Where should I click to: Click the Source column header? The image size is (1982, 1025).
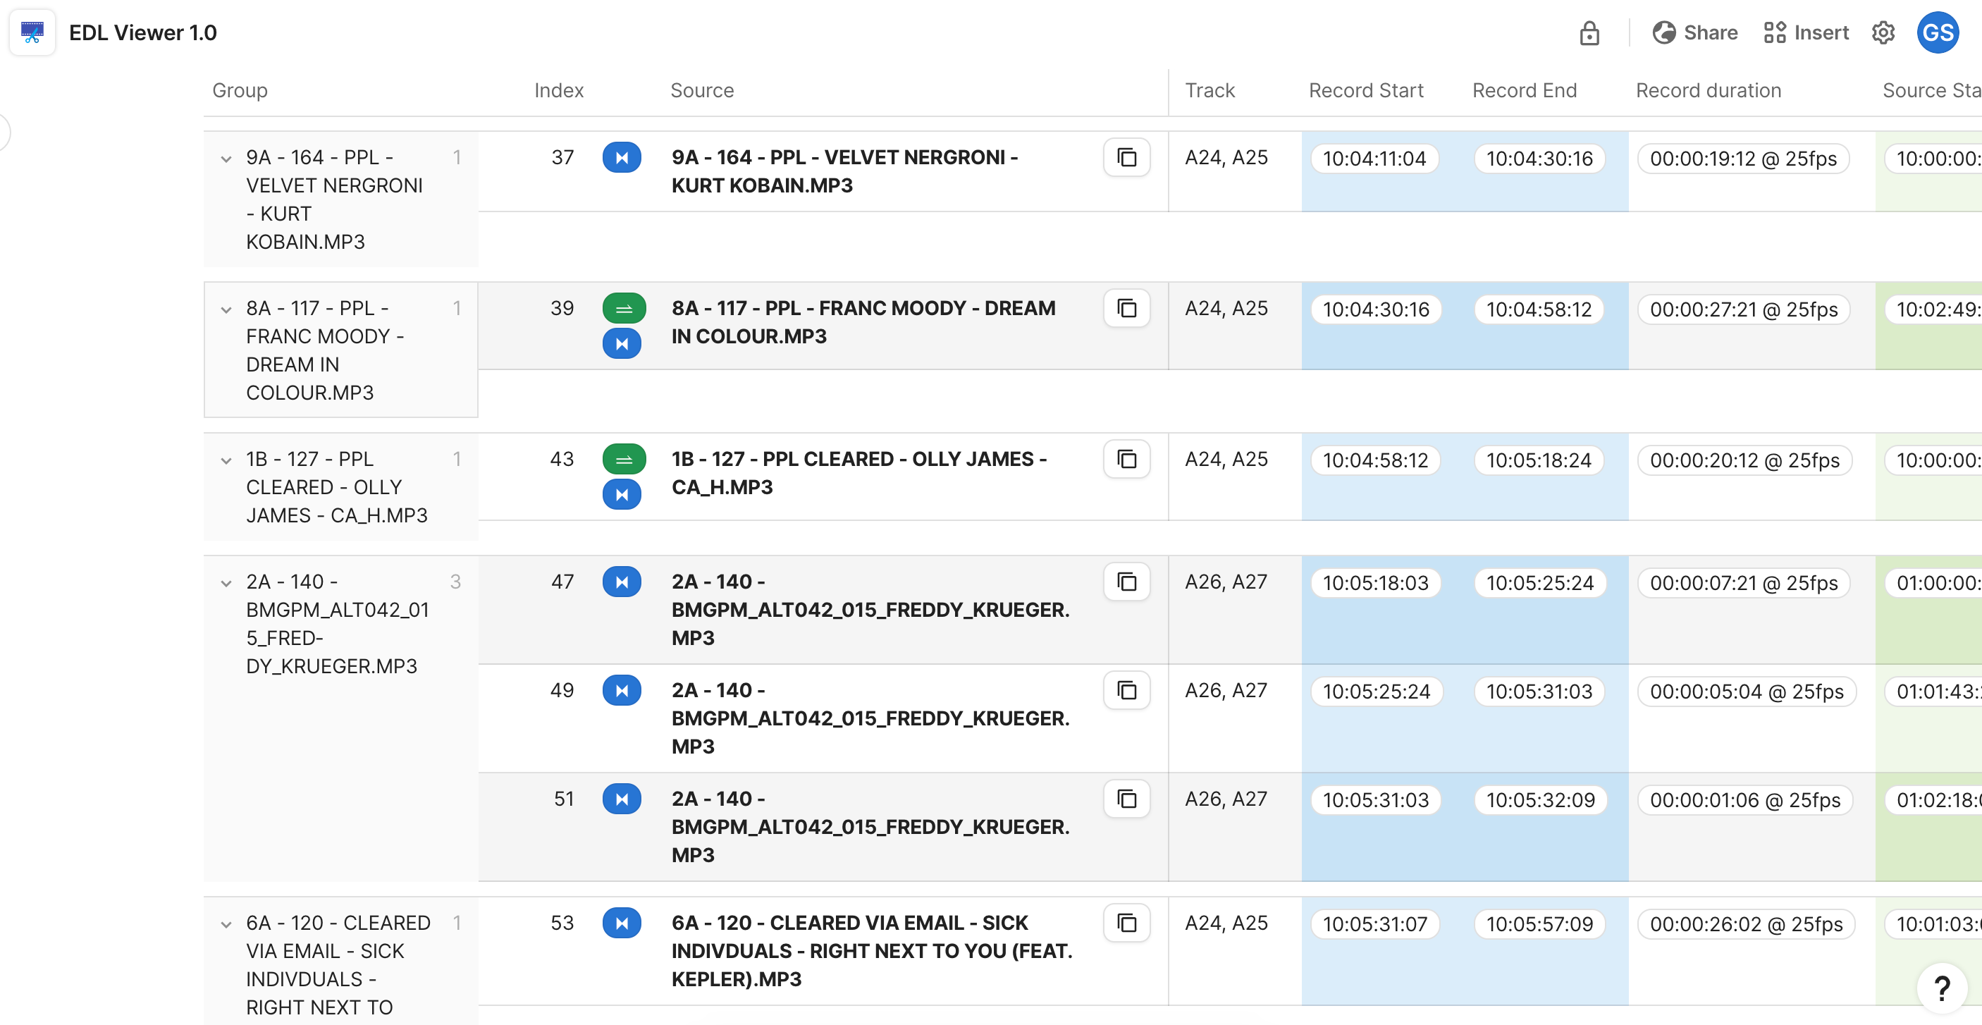(702, 91)
